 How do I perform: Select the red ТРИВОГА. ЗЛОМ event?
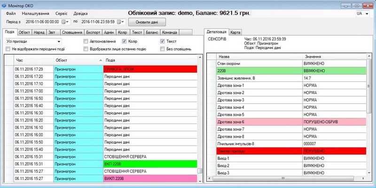(150, 69)
